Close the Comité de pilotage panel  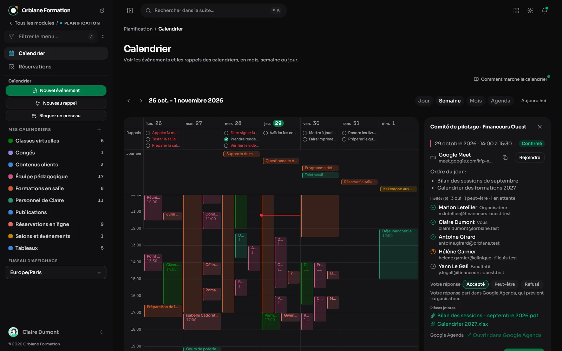[x=540, y=127]
